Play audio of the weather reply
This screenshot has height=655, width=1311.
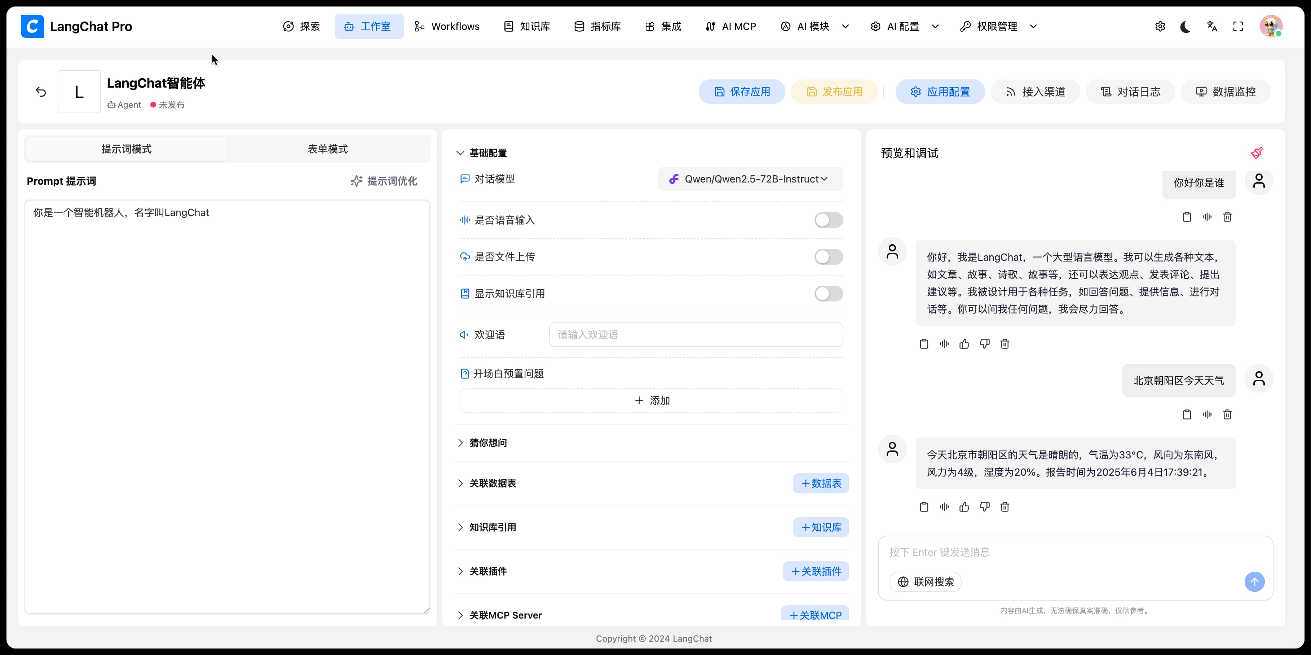pyautogui.click(x=945, y=507)
